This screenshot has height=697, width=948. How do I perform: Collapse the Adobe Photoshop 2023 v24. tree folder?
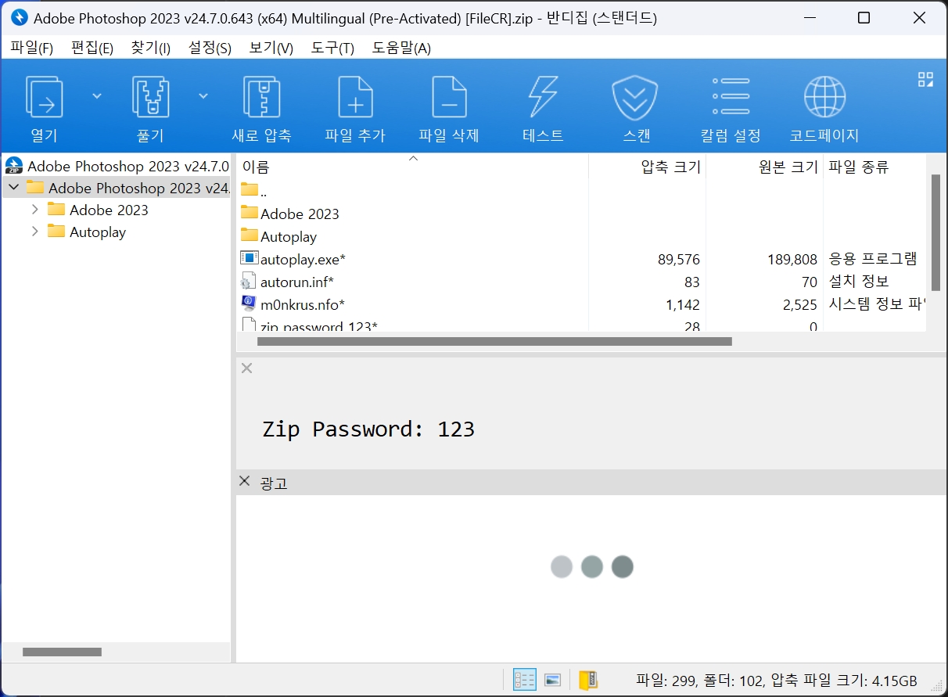13,188
